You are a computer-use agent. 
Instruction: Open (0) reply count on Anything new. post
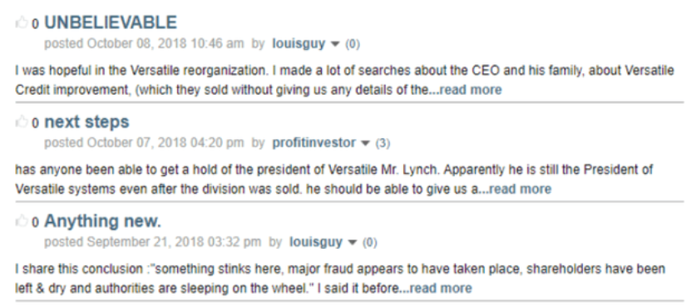369,243
